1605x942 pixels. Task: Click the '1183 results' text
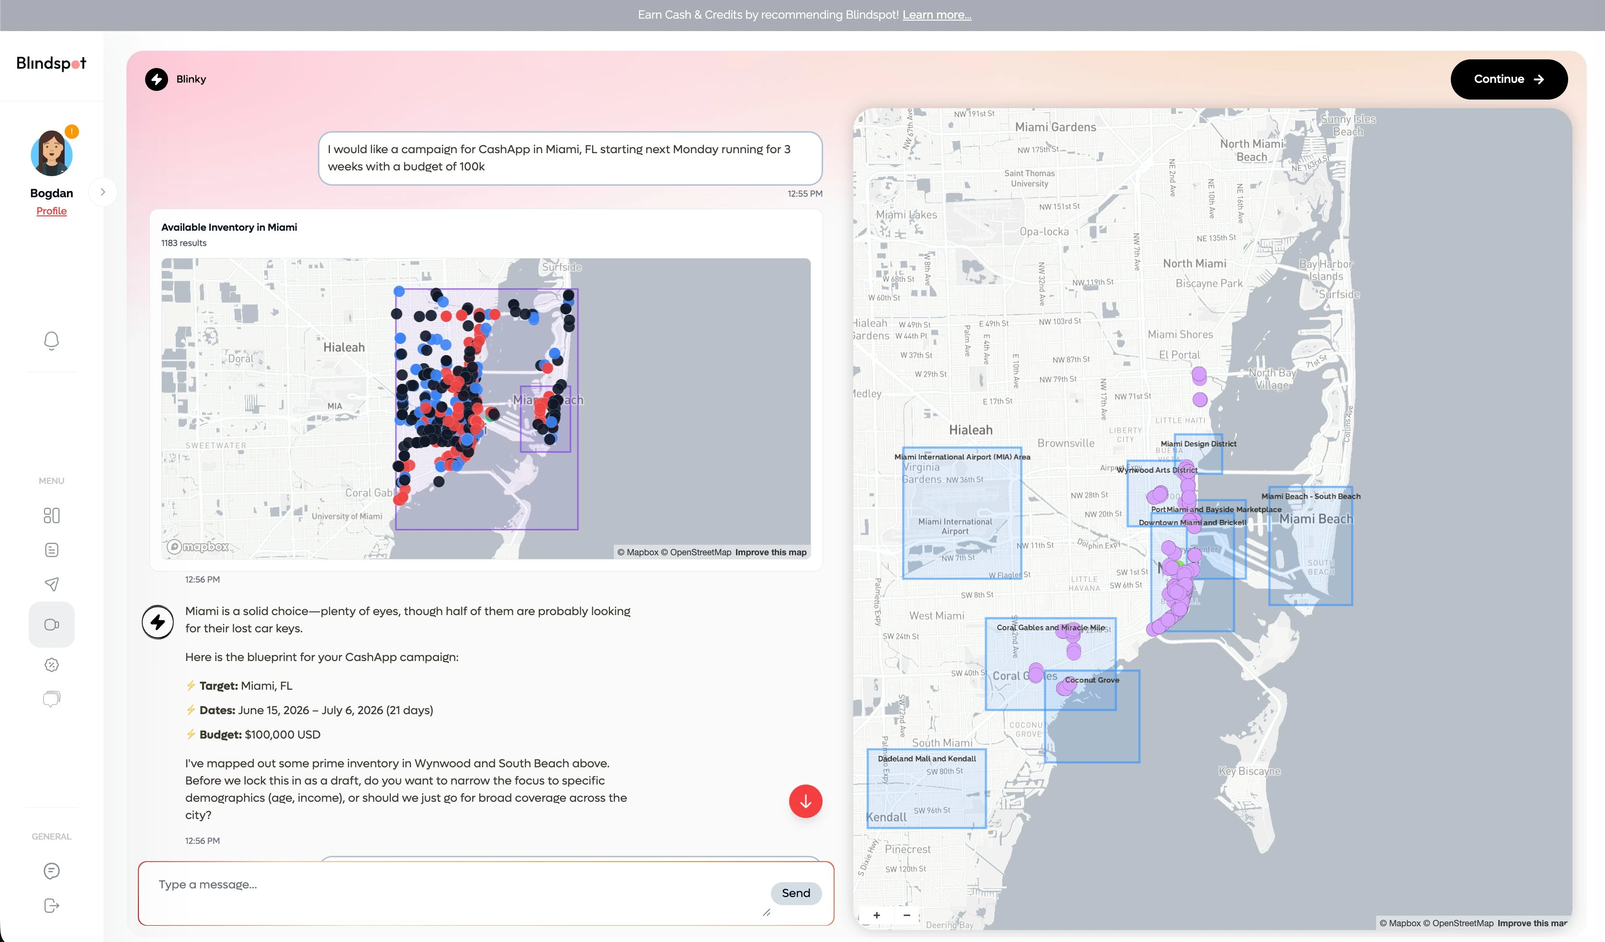tap(183, 243)
